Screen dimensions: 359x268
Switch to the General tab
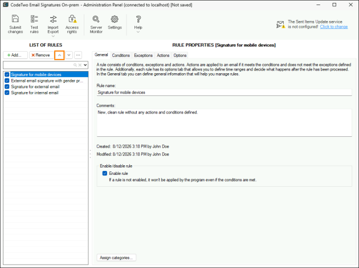(x=101, y=55)
